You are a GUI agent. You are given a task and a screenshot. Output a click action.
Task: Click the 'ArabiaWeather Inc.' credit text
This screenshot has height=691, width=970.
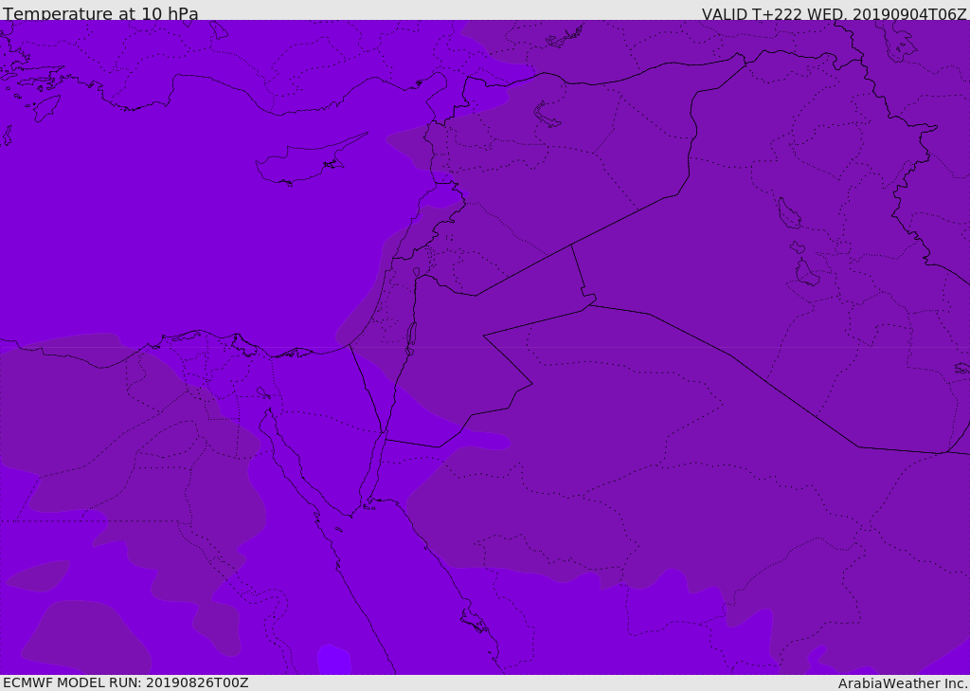pyautogui.click(x=904, y=683)
